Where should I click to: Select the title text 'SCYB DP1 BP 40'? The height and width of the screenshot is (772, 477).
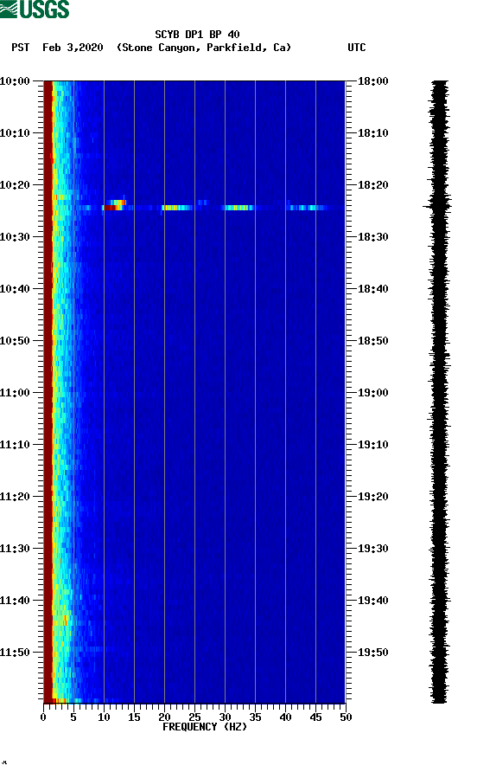click(197, 35)
